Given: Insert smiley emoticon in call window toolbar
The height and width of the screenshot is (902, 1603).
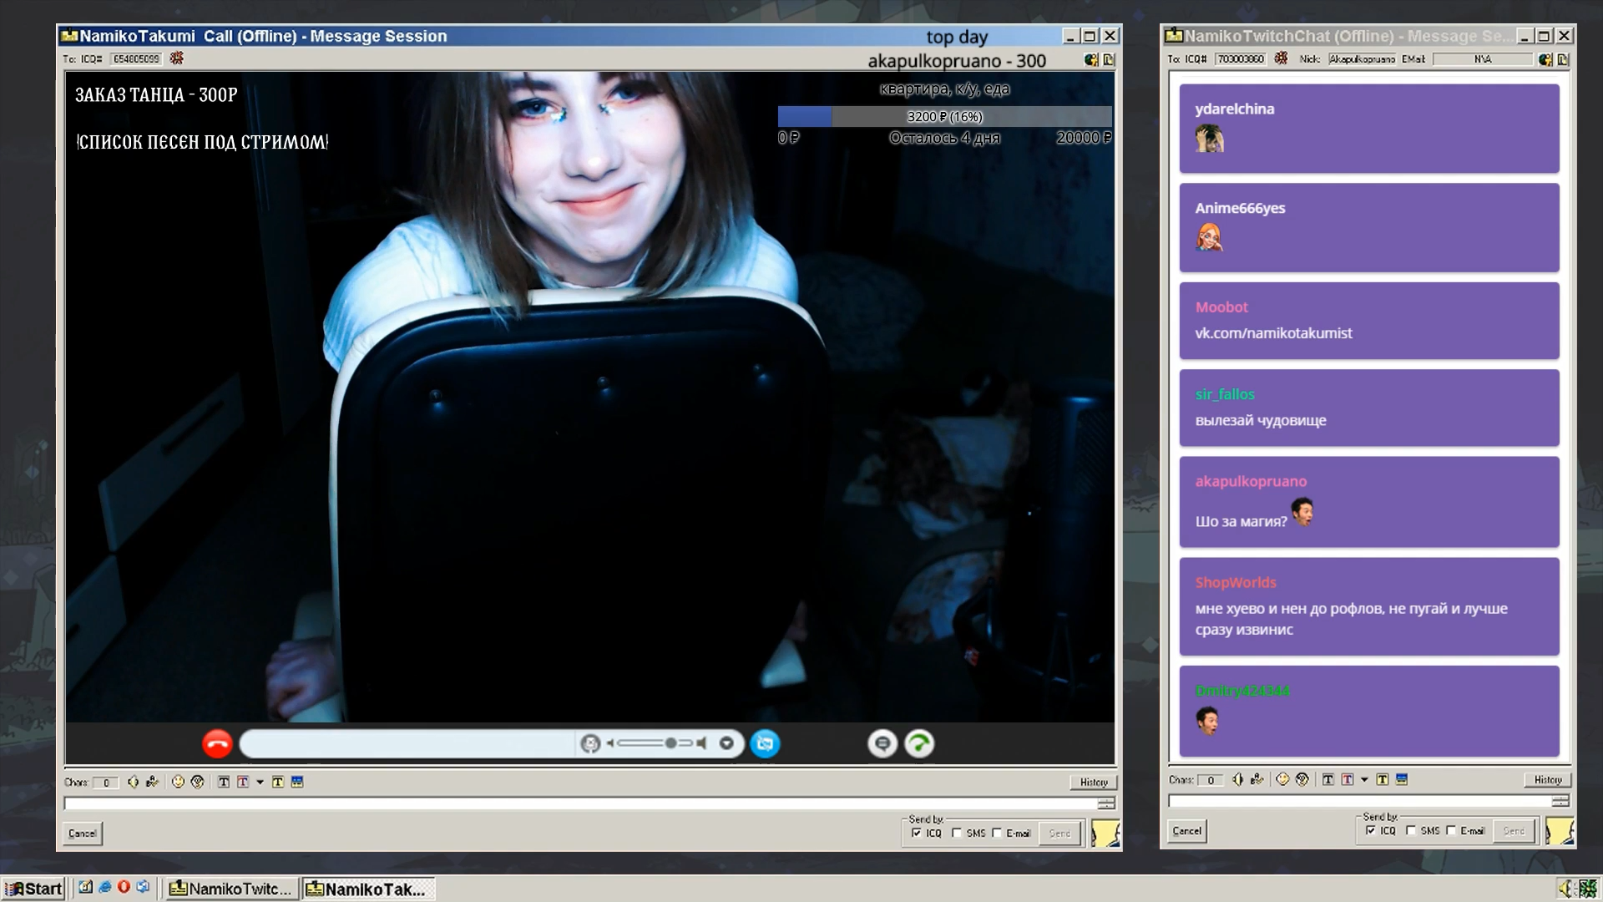Looking at the screenshot, I should [x=178, y=782].
